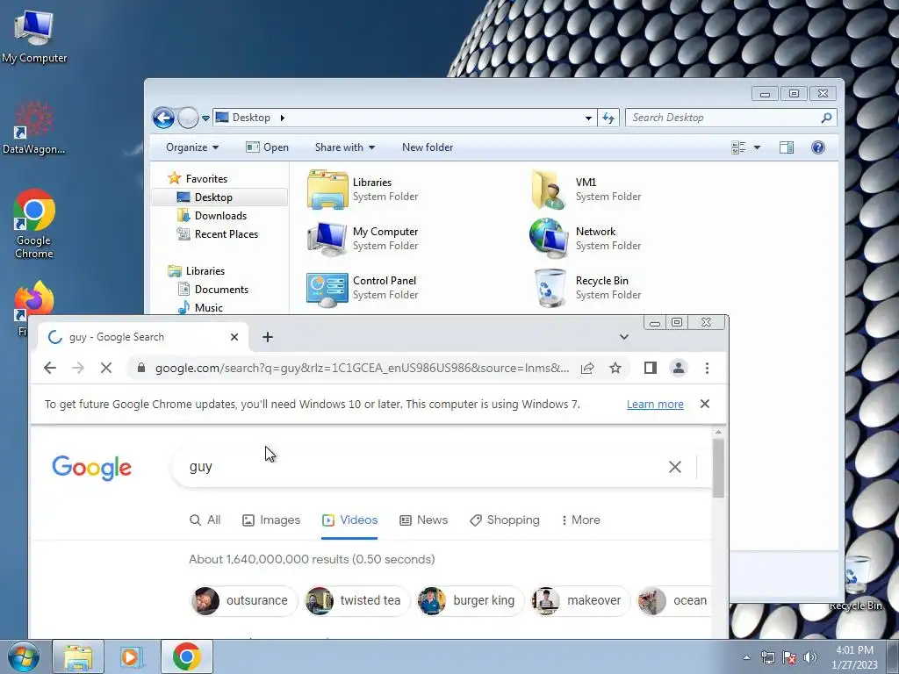This screenshot has height=674, width=899.
Task: Close the guy - Google Search tab
Action: coord(234,337)
